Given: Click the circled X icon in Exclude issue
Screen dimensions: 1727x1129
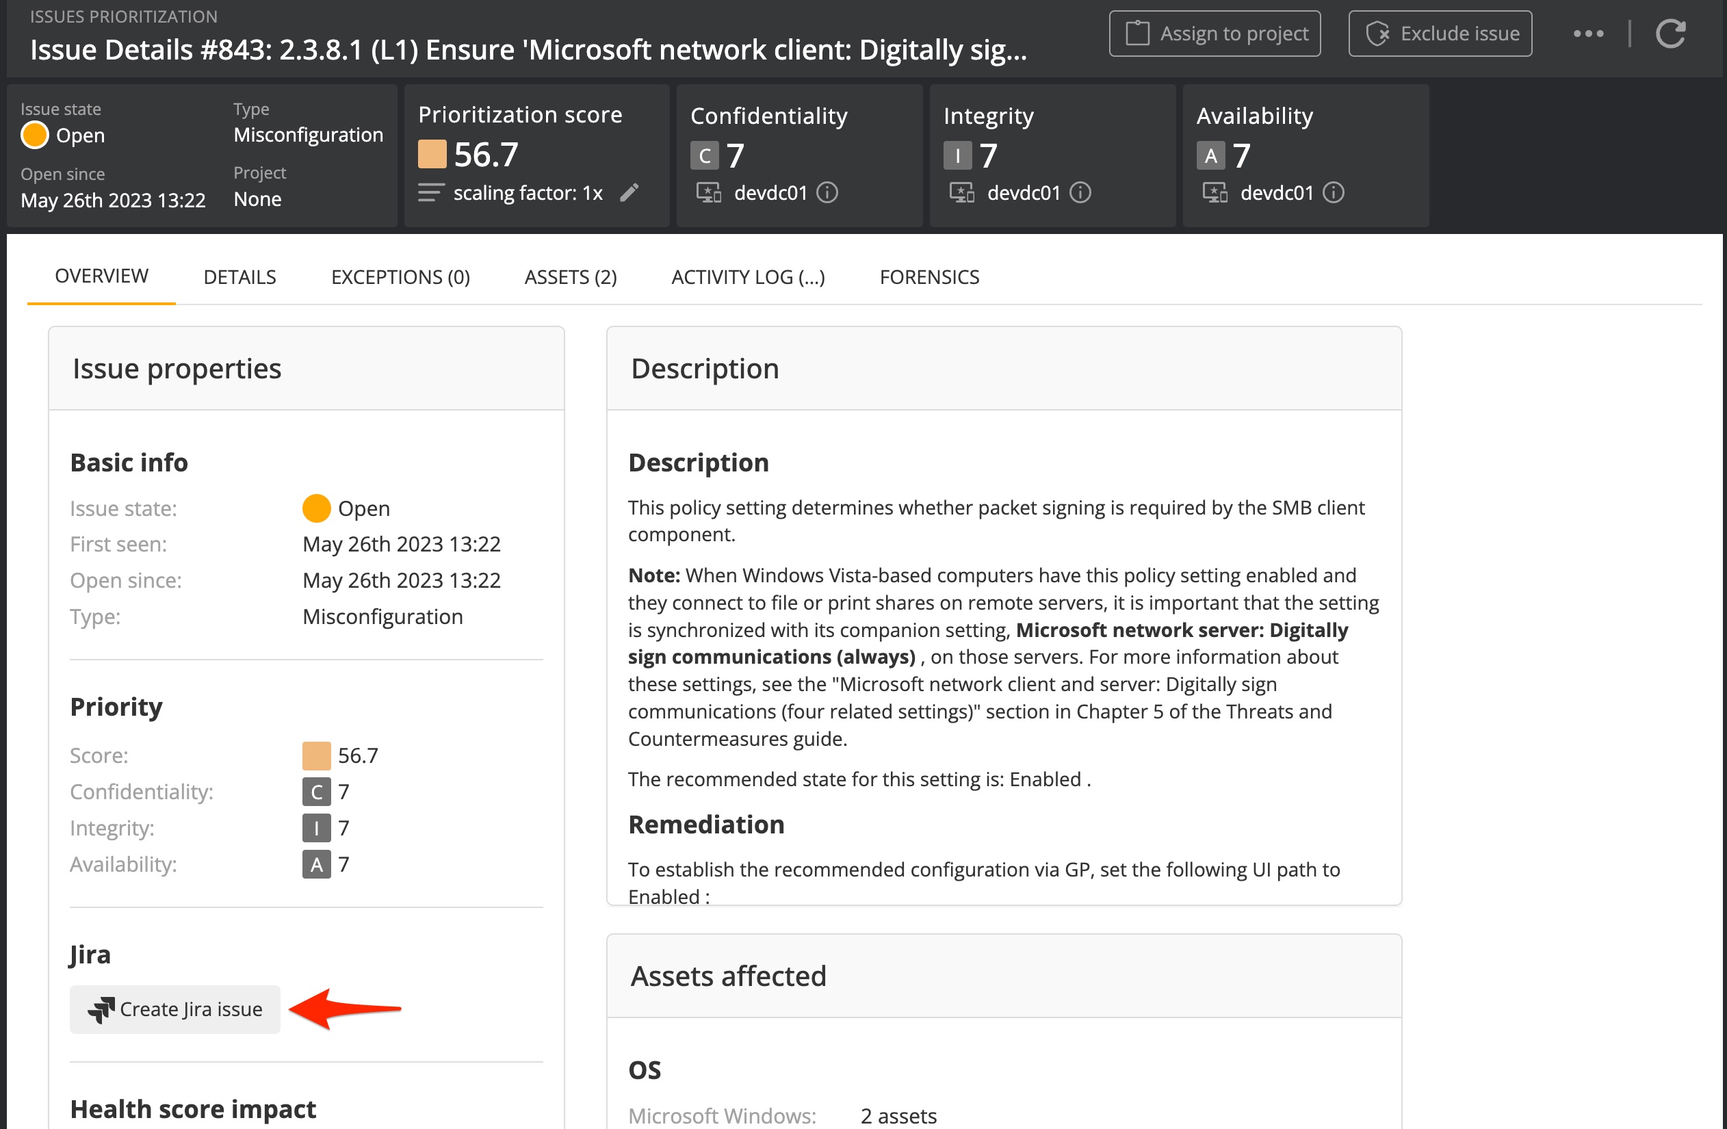Looking at the screenshot, I should 1380,33.
